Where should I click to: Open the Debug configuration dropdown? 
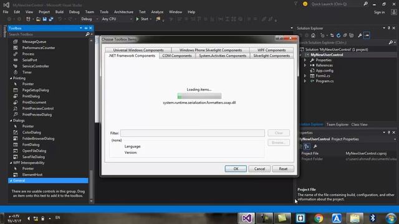click(x=89, y=19)
